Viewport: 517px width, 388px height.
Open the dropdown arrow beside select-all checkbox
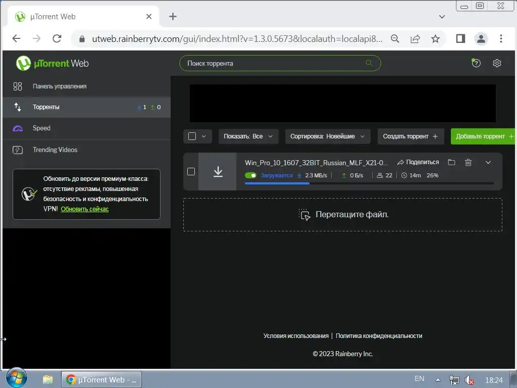204,136
